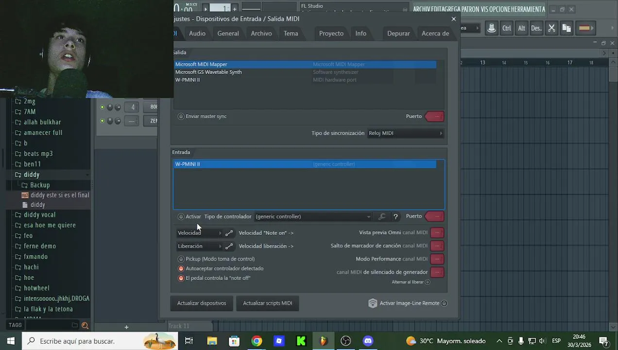Switch to the Audio settings tab
This screenshot has height=350, width=618.
coord(197,34)
